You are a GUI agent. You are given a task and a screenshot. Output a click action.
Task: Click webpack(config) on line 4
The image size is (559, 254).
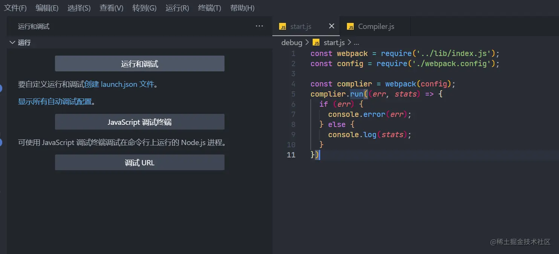[x=418, y=84]
